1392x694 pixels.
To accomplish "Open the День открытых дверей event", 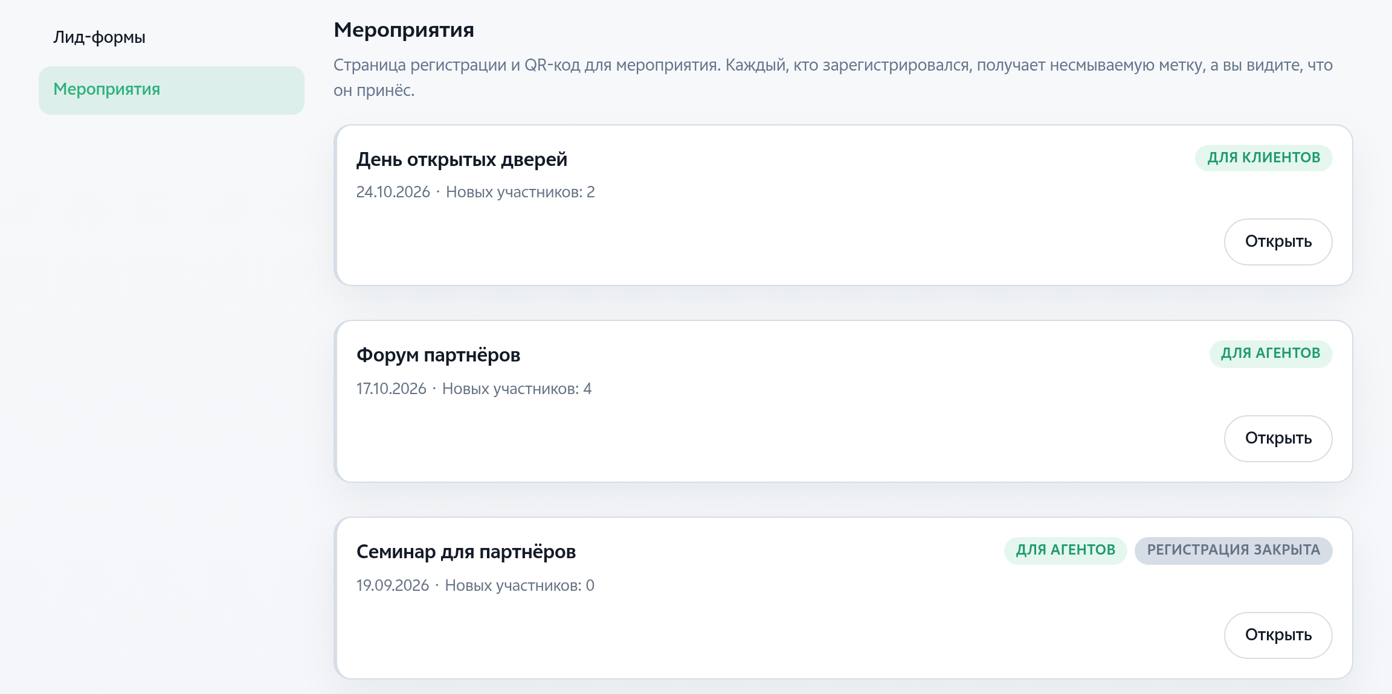I will (1278, 241).
